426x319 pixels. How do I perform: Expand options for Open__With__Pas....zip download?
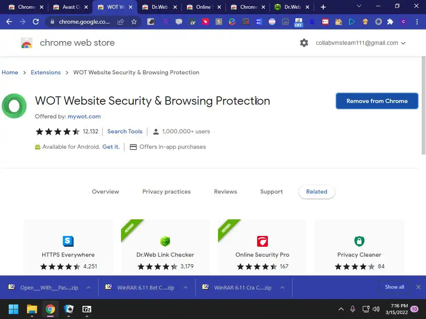89,287
